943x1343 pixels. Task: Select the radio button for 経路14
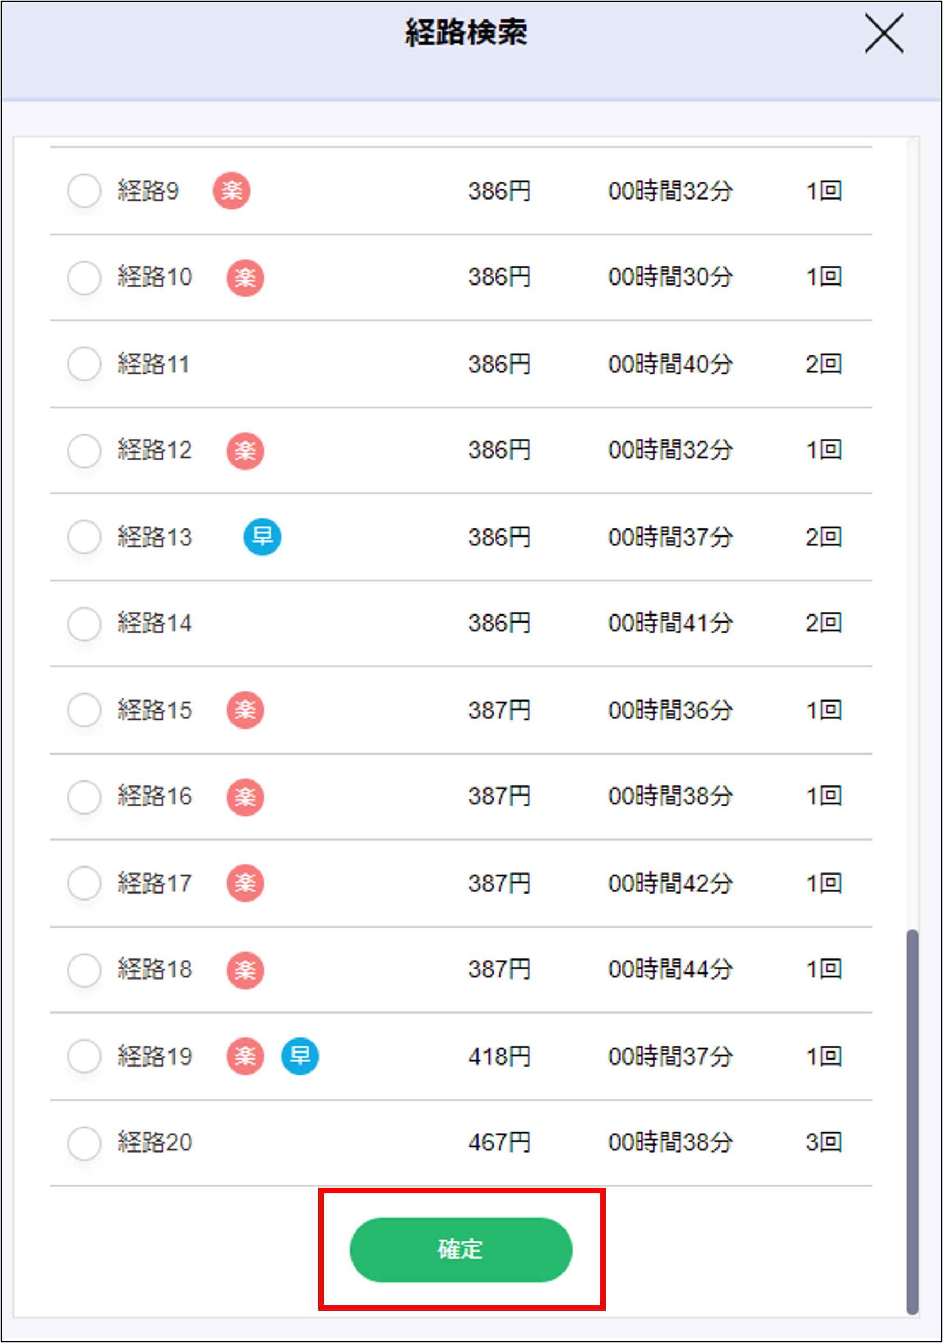point(84,624)
